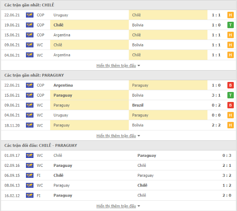The width and height of the screenshot is (237, 211).
Task: Click the flag icon for Uruguay vs Chilê 22.06.21
Action: [x=30, y=15]
